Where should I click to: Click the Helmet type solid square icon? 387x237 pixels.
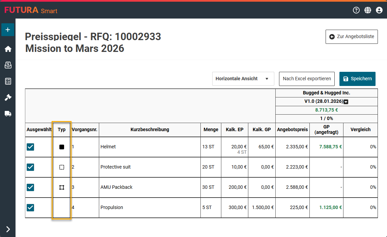click(x=61, y=147)
